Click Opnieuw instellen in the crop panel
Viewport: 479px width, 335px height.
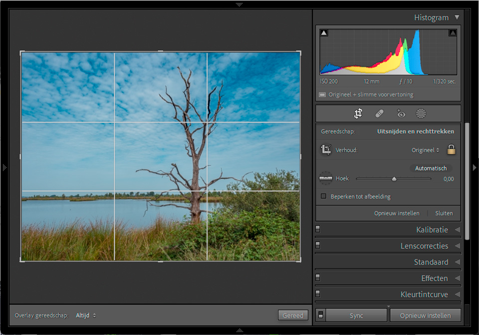pyautogui.click(x=397, y=214)
